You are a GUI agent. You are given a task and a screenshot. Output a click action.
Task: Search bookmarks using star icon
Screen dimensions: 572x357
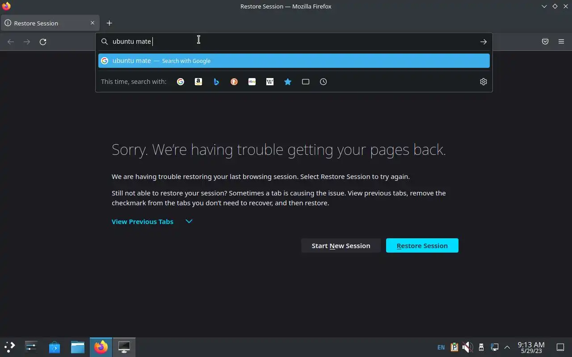[x=288, y=82]
